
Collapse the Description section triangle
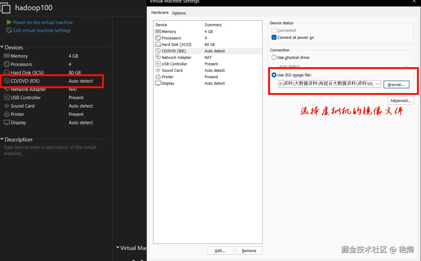[x=2, y=139]
